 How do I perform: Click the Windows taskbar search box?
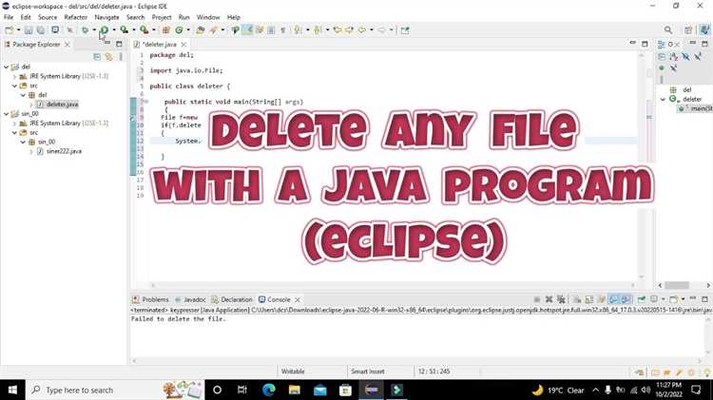pyautogui.click(x=114, y=390)
